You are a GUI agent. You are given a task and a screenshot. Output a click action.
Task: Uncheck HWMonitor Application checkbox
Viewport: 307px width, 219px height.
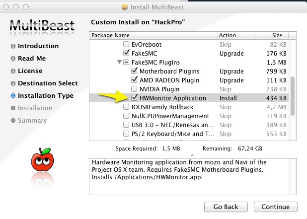(x=134, y=98)
